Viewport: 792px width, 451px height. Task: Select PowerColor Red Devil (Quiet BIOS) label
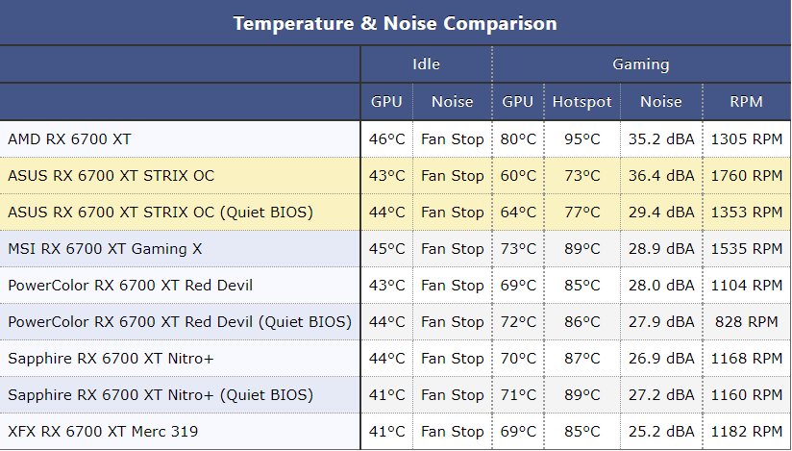coord(179,322)
